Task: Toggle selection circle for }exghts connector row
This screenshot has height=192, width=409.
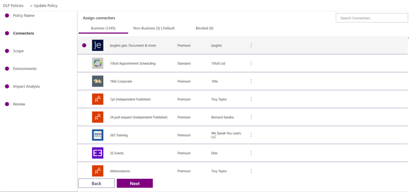Action: [84, 45]
